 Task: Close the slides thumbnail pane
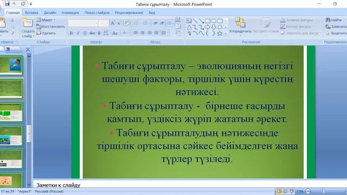[x=28, y=49]
